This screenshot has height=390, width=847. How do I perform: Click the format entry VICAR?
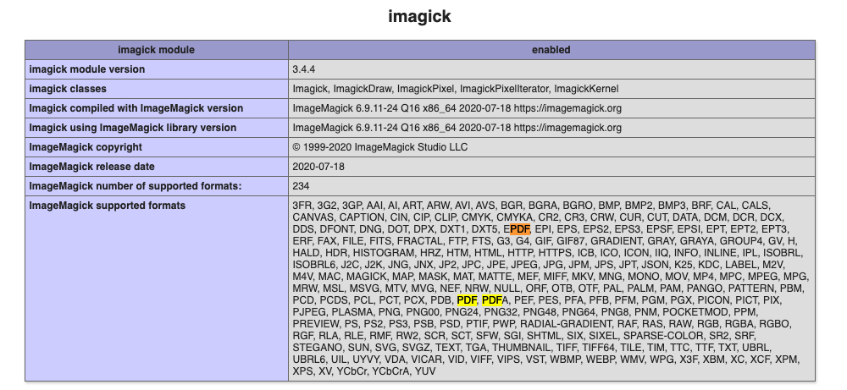click(x=426, y=360)
